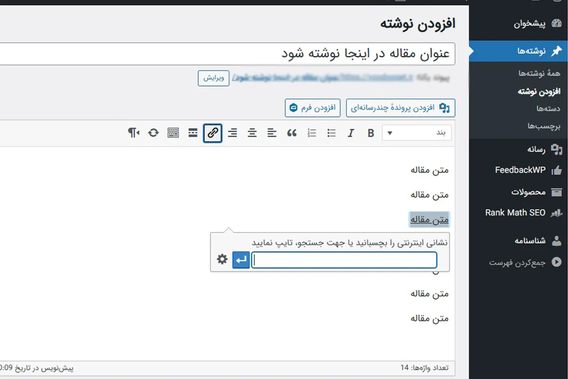Insert a numbered list
The width and height of the screenshot is (568, 379).
click(311, 133)
